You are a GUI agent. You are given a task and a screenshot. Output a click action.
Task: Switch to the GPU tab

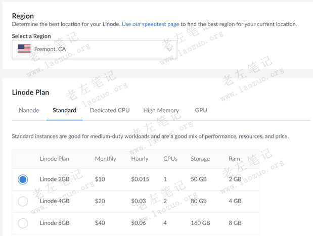201,110
